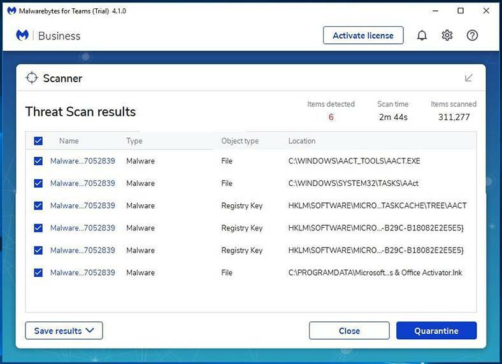Uncheck the fourth row Registry Key checkbox
502x364 pixels.
(38, 228)
